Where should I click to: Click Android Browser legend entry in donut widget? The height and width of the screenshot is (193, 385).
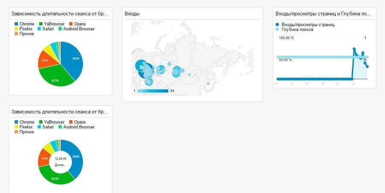tap(78, 127)
